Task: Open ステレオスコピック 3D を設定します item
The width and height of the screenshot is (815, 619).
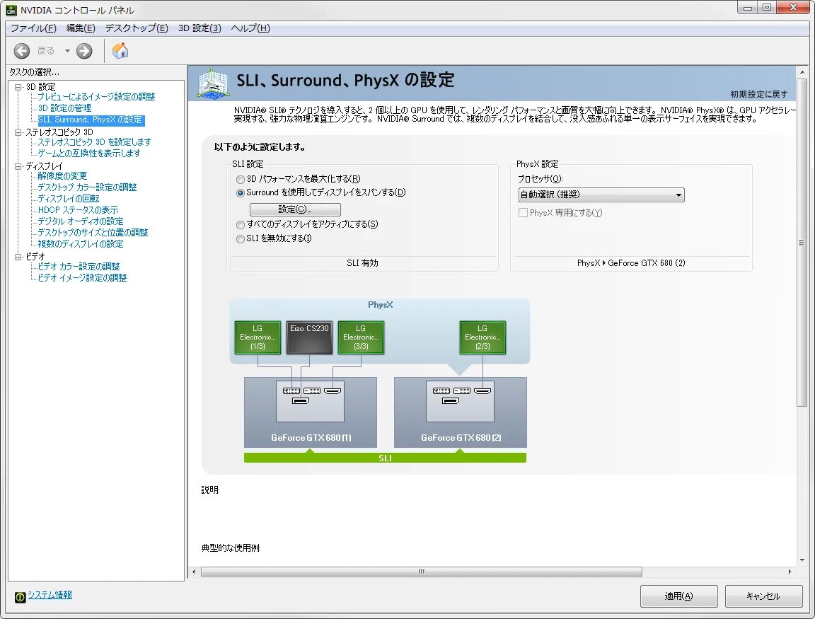Action: click(x=94, y=142)
